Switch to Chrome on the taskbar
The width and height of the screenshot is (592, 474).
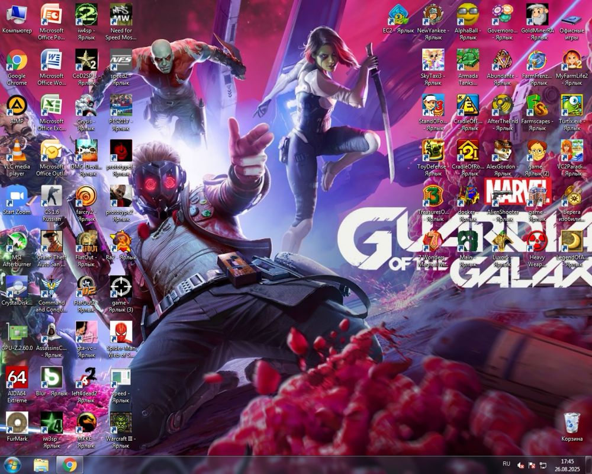69,465
